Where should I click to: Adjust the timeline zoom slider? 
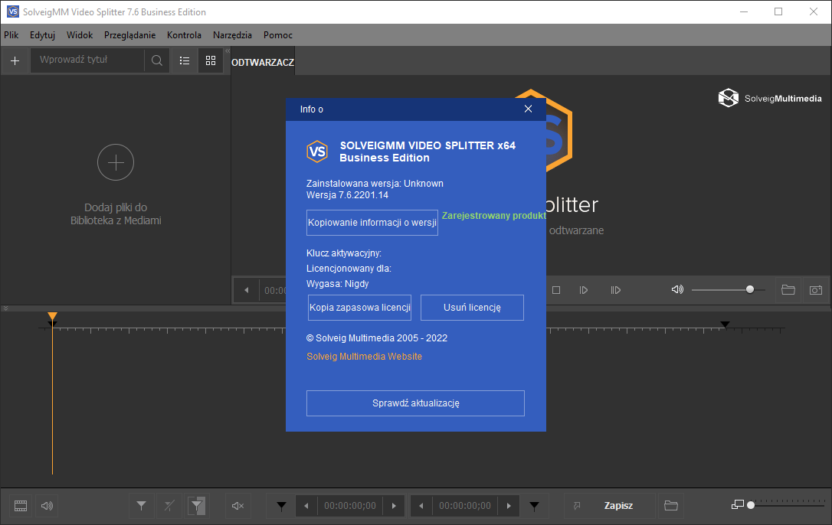coord(786,505)
